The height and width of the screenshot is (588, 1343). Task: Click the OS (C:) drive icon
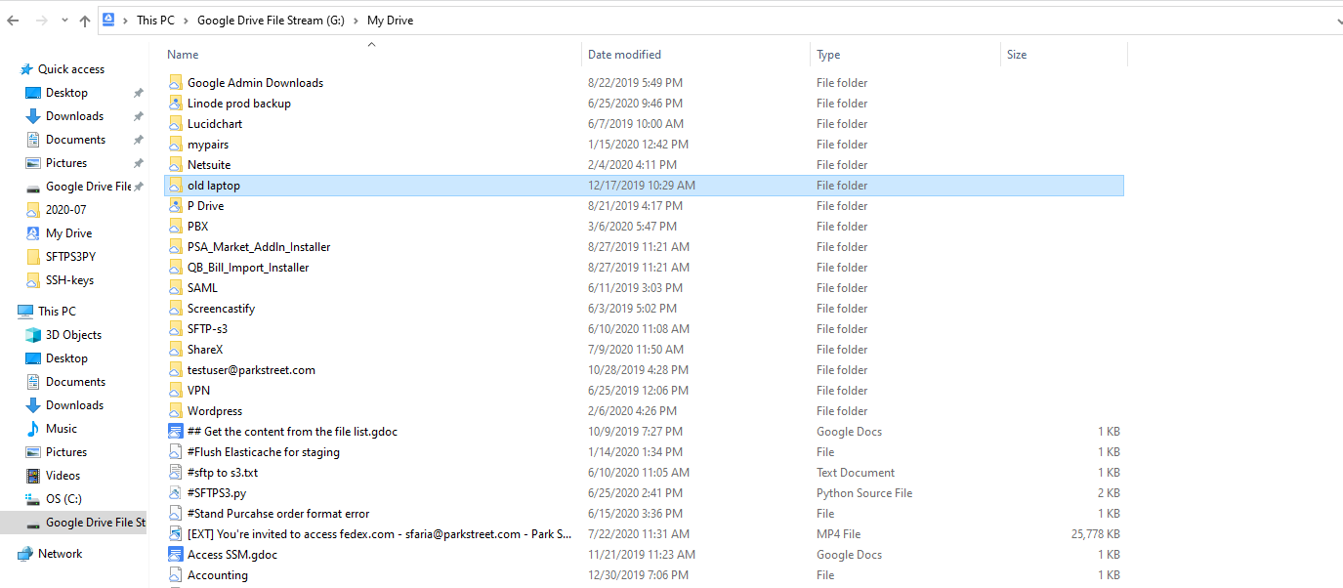(33, 499)
